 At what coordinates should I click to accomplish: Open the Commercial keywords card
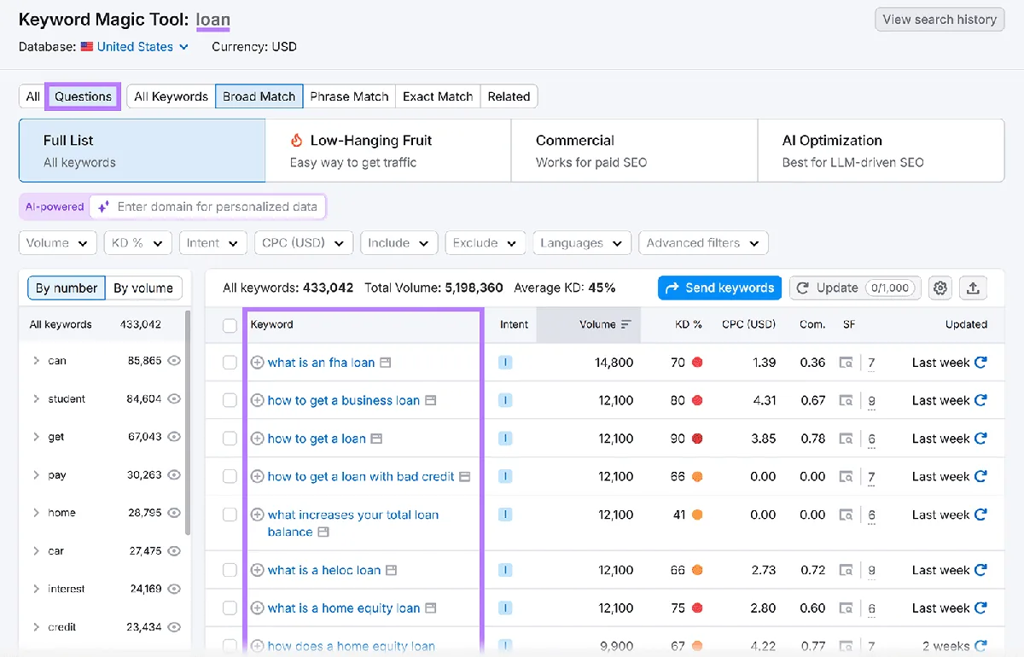click(x=634, y=150)
